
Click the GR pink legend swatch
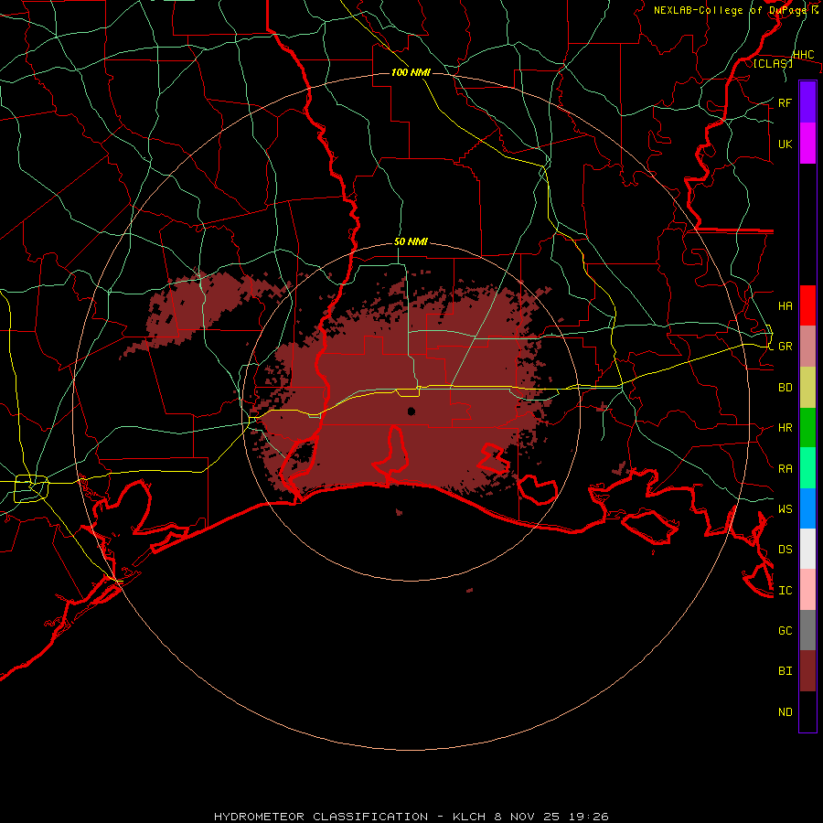point(807,346)
